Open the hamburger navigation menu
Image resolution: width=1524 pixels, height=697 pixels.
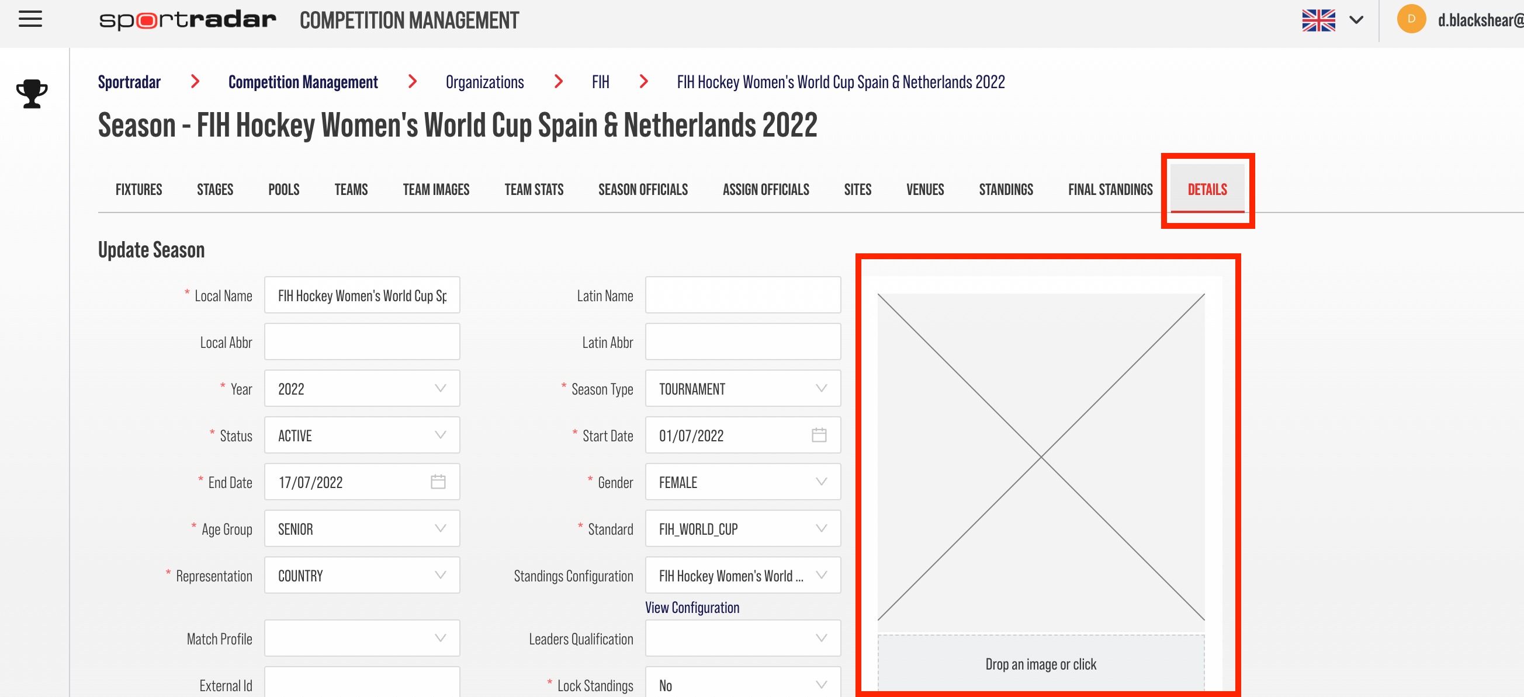coord(30,19)
